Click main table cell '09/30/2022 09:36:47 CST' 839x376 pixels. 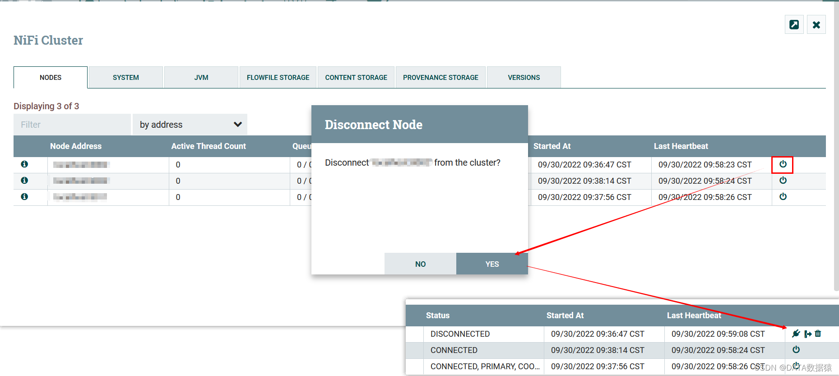[584, 165]
